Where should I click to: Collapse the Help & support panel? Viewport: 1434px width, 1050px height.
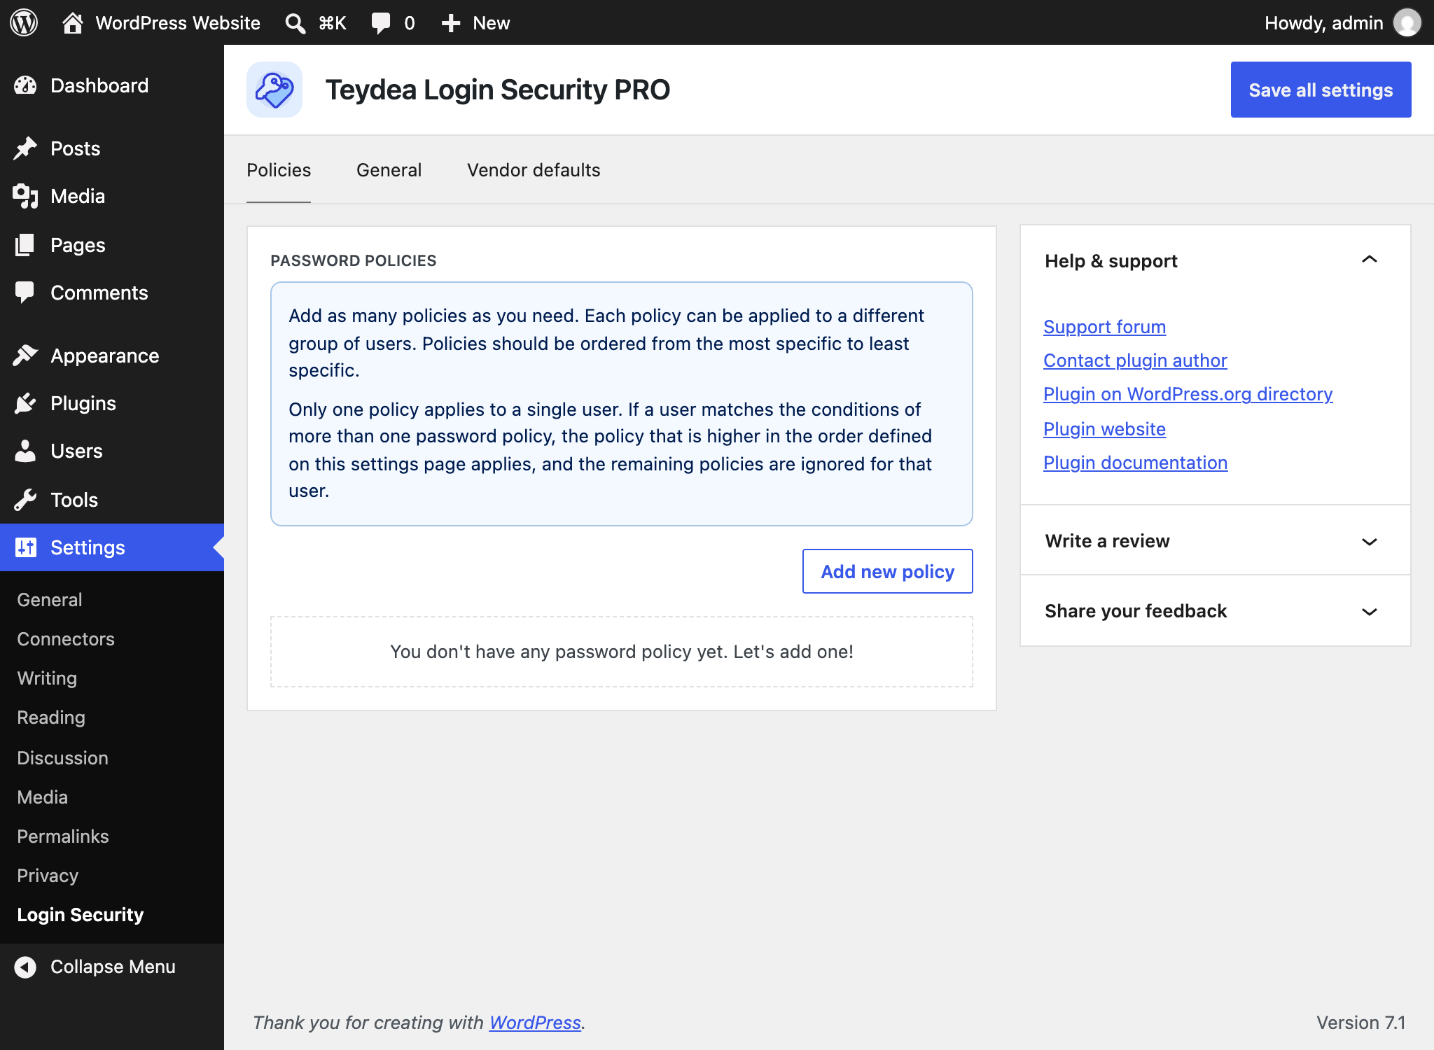click(1370, 260)
